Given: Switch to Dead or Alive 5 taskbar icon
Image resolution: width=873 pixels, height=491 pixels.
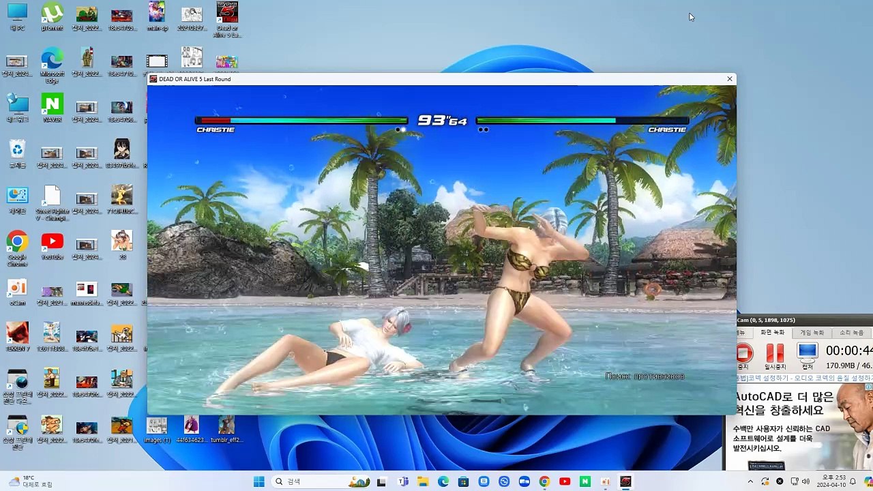Looking at the screenshot, I should click(x=625, y=481).
